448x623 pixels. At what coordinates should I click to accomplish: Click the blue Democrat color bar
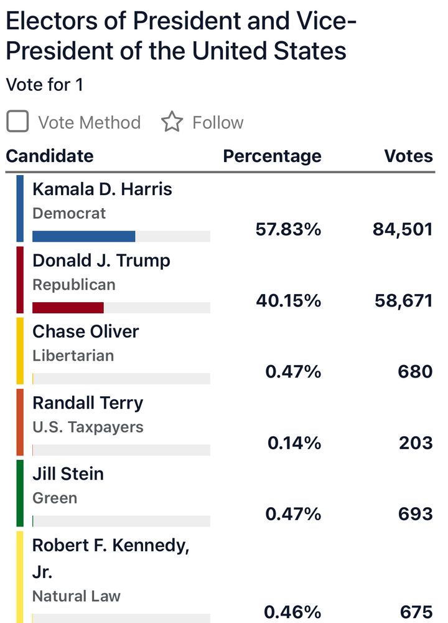click(20, 209)
